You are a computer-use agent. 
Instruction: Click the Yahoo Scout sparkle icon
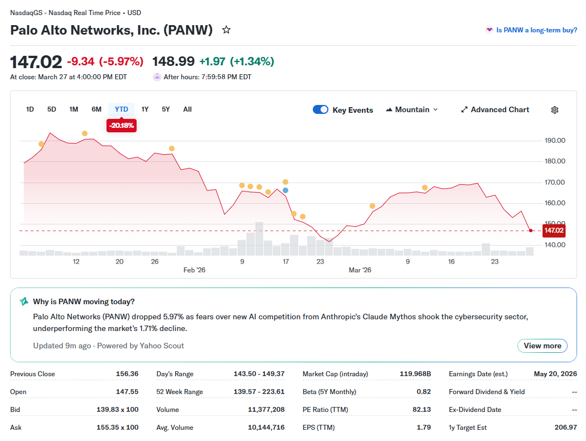tap(24, 301)
